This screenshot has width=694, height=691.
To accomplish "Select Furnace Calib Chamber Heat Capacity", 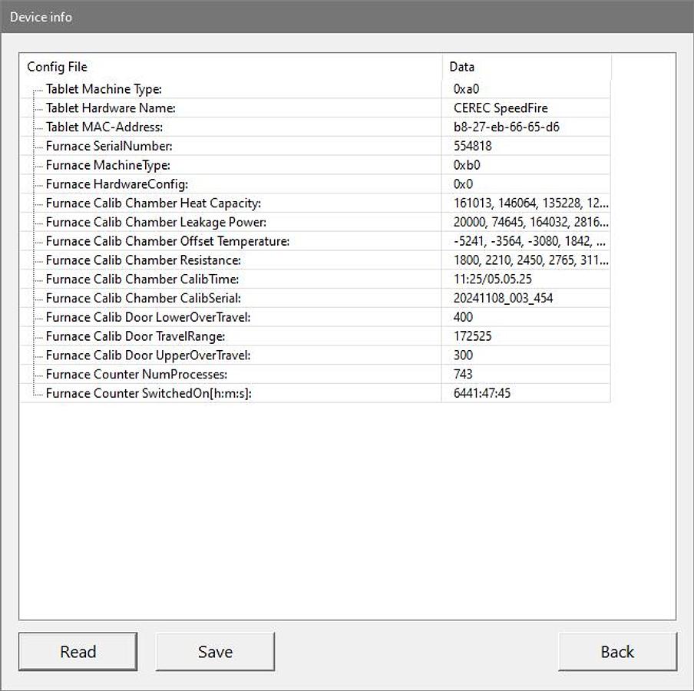I will click(x=154, y=203).
